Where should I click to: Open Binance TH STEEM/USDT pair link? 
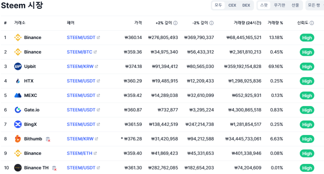coord(81,168)
